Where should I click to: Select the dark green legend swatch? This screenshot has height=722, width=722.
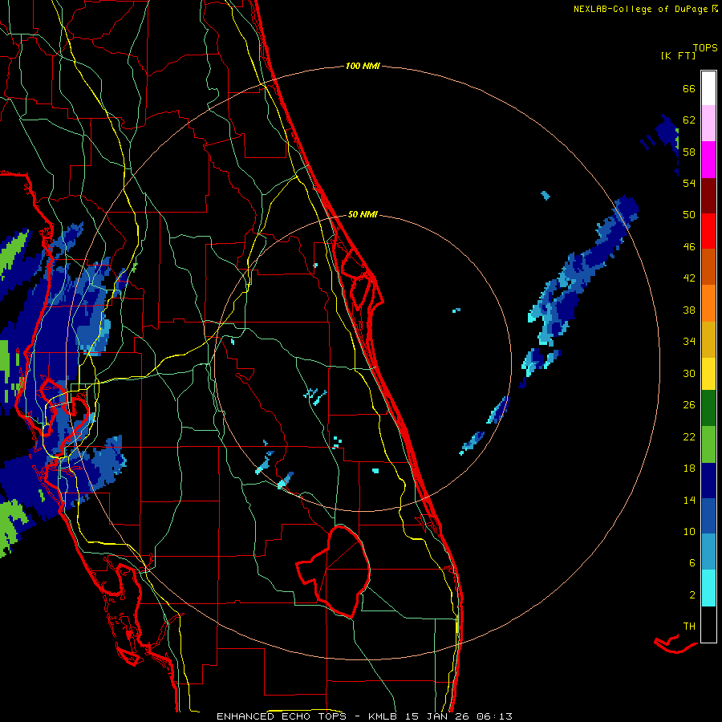pyautogui.click(x=708, y=408)
